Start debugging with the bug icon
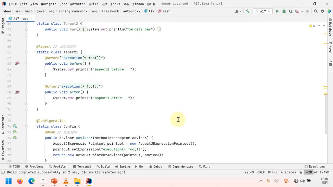The image size is (333, 187). 284,11
